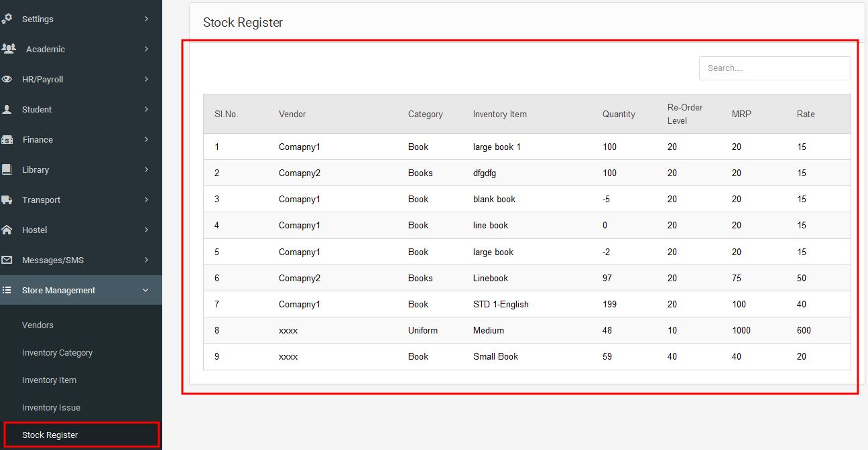Click the Student person icon
Image resolution: width=868 pixels, height=450 pixels.
click(x=7, y=109)
